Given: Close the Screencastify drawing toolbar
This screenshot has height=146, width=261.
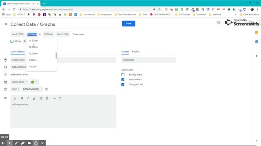Looking at the screenshot, I should point(42,143).
